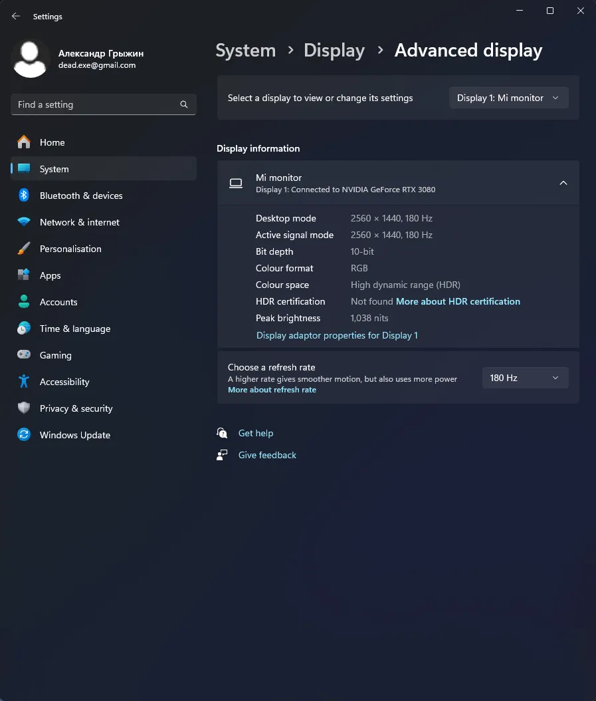Click the Get help link
The height and width of the screenshot is (701, 596).
click(x=256, y=433)
